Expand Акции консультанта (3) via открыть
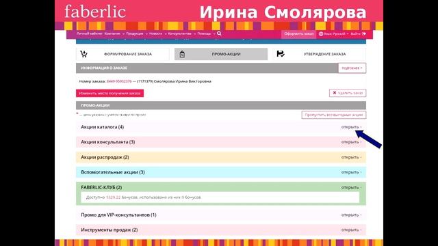Viewport: 438px width, 246px height. (x=351, y=142)
